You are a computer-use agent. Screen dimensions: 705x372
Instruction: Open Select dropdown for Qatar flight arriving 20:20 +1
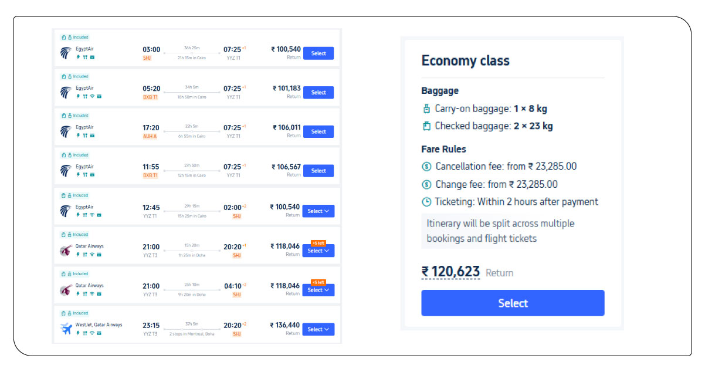(x=318, y=251)
